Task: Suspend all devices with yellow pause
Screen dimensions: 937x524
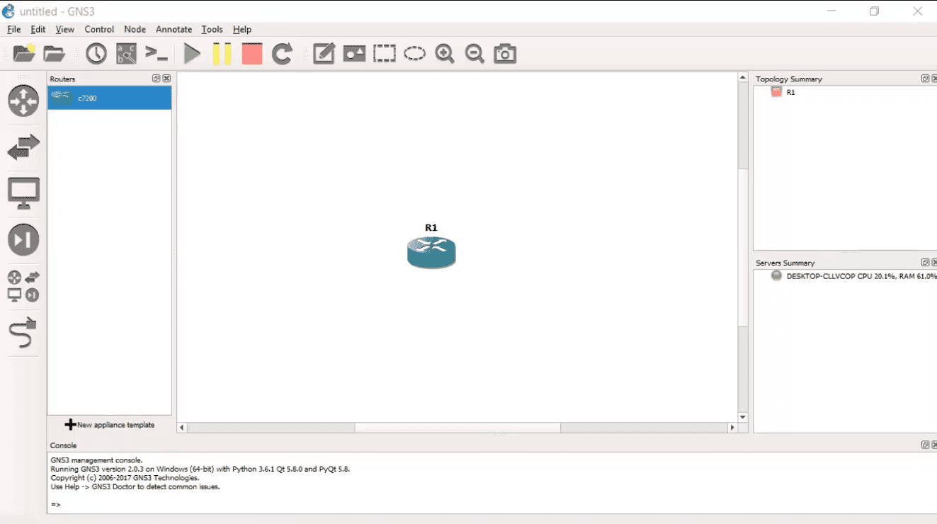Action: (x=222, y=53)
